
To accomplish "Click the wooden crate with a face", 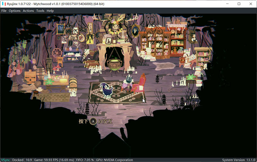I will pos(30,77).
